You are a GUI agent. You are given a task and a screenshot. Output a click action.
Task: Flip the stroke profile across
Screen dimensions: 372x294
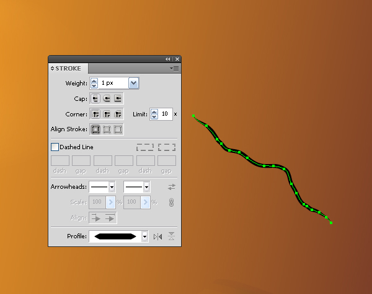[172, 236]
